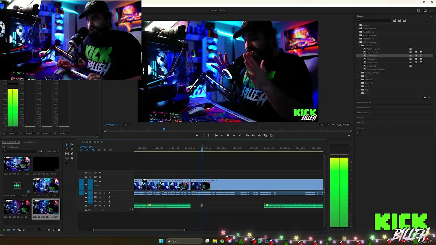
Task: Collapse the Dissolve folder
Action: click(x=360, y=46)
